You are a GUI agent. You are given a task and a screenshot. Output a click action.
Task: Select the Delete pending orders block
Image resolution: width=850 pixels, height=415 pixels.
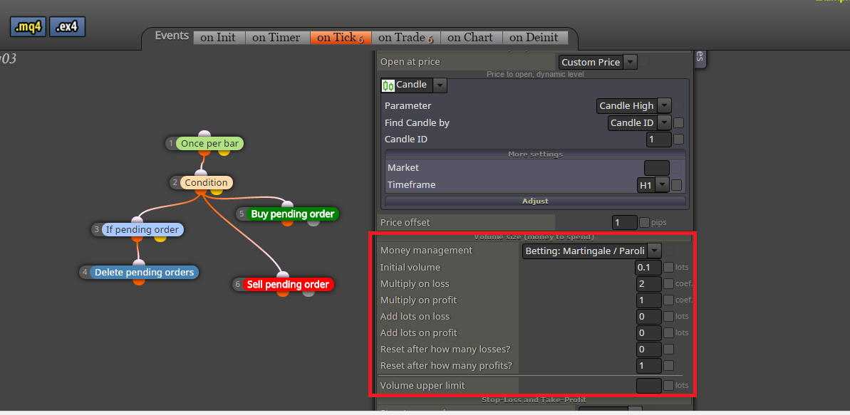coord(144,272)
